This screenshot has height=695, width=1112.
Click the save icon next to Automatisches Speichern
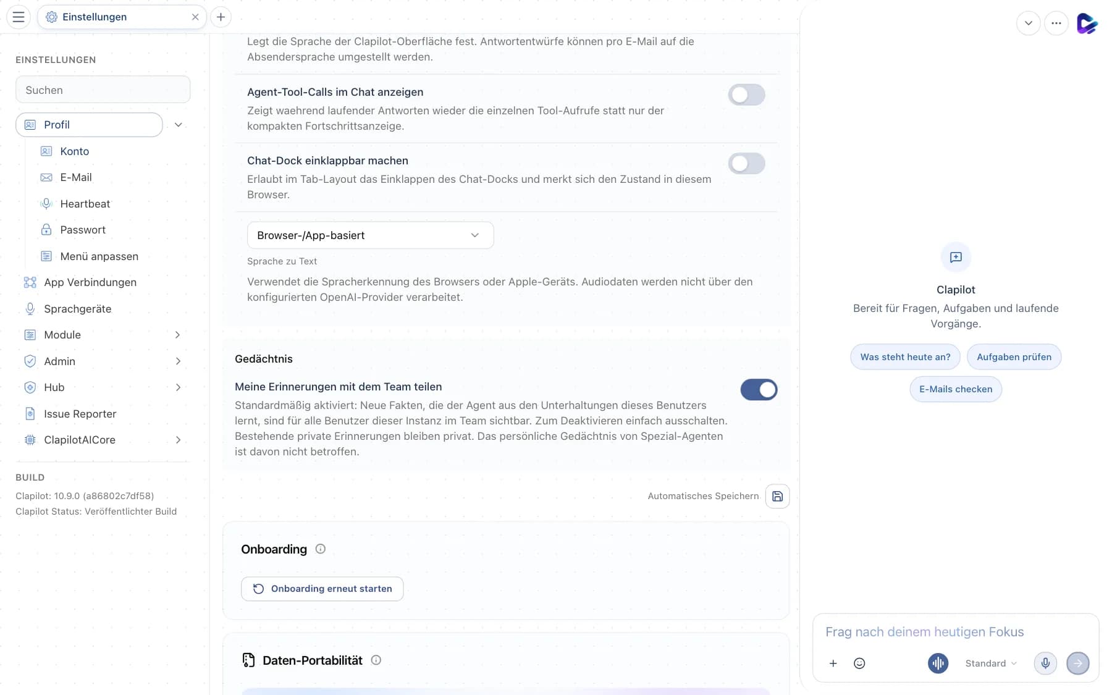click(x=777, y=496)
